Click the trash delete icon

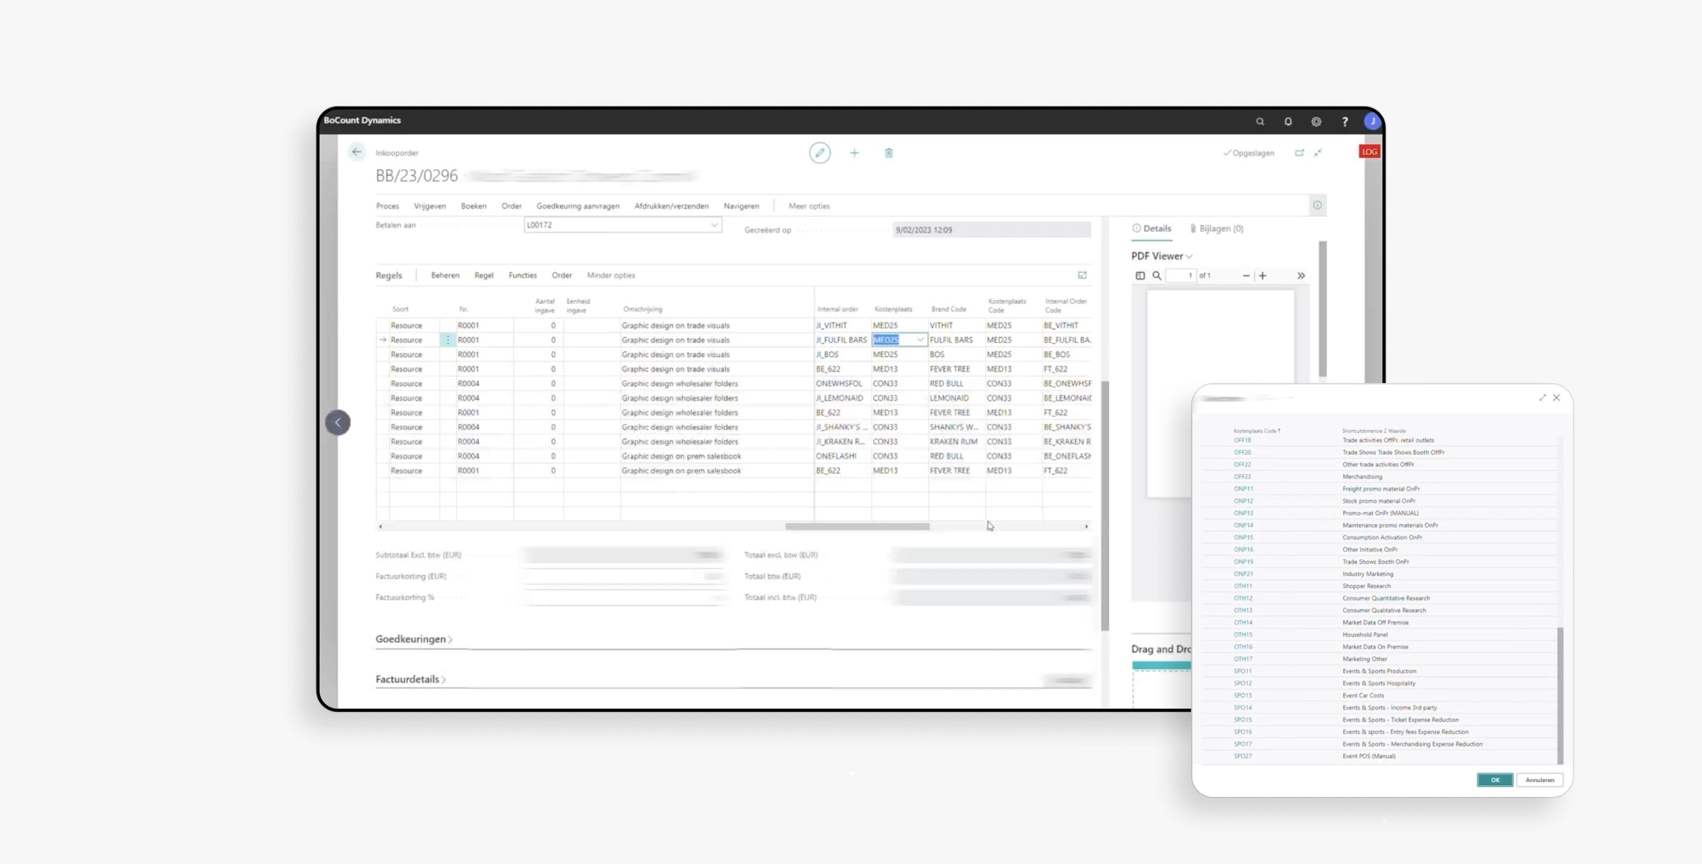point(889,153)
